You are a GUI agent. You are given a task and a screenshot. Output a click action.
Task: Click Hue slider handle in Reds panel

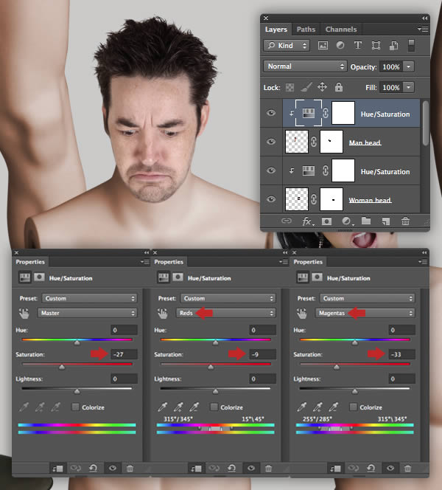215,343
